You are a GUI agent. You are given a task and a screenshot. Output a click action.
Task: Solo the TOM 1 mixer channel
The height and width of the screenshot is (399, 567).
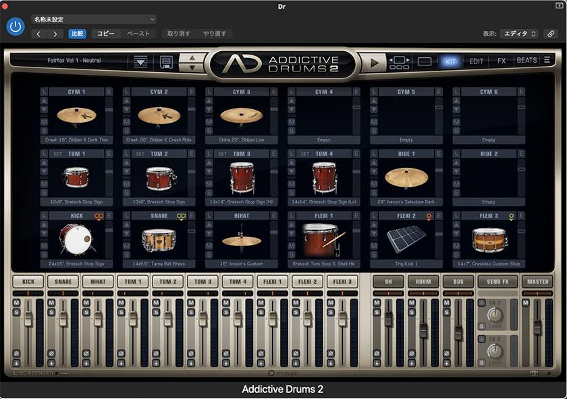pyautogui.click(x=121, y=312)
